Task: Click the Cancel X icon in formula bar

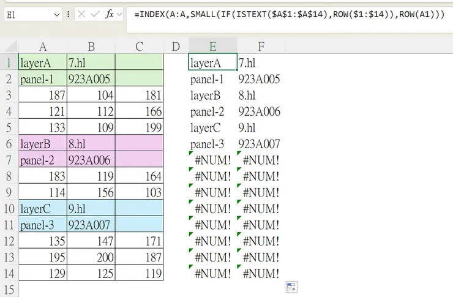Action: click(82, 13)
